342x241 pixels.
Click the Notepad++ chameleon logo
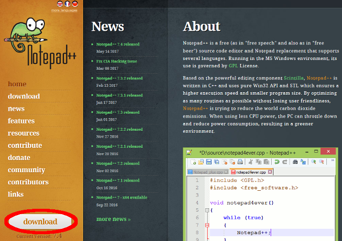40,43
